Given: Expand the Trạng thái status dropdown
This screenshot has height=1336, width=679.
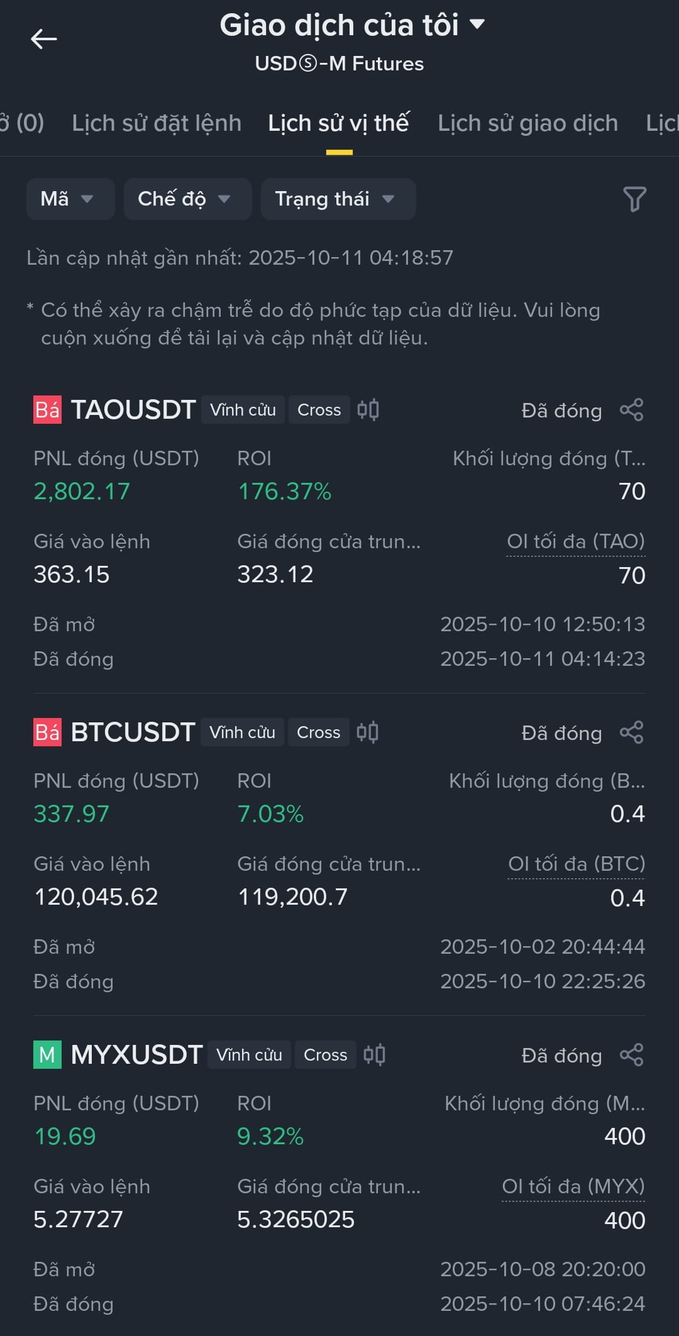Looking at the screenshot, I should click(x=338, y=199).
